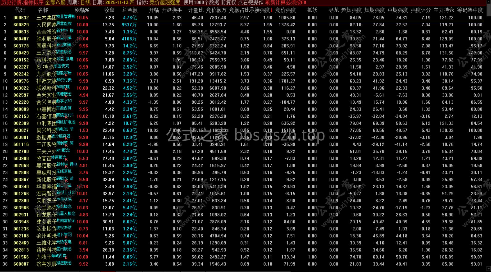Image resolution: width=491 pixels, height=272 pixels.
Task: Click stock code 003027
Action: click(21, 130)
